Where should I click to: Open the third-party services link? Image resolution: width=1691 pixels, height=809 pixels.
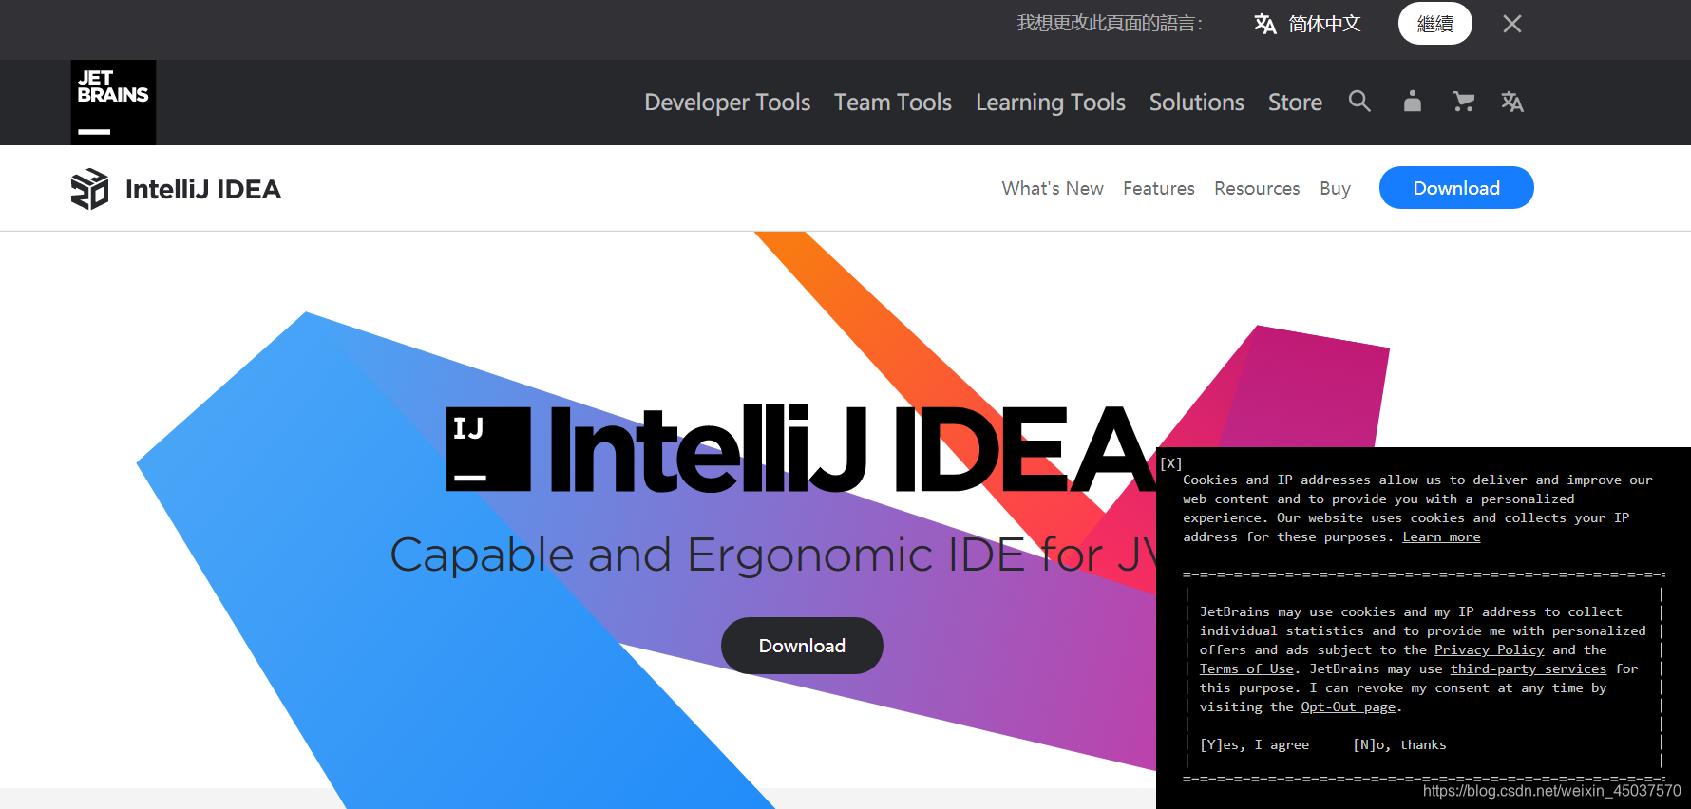point(1528,669)
